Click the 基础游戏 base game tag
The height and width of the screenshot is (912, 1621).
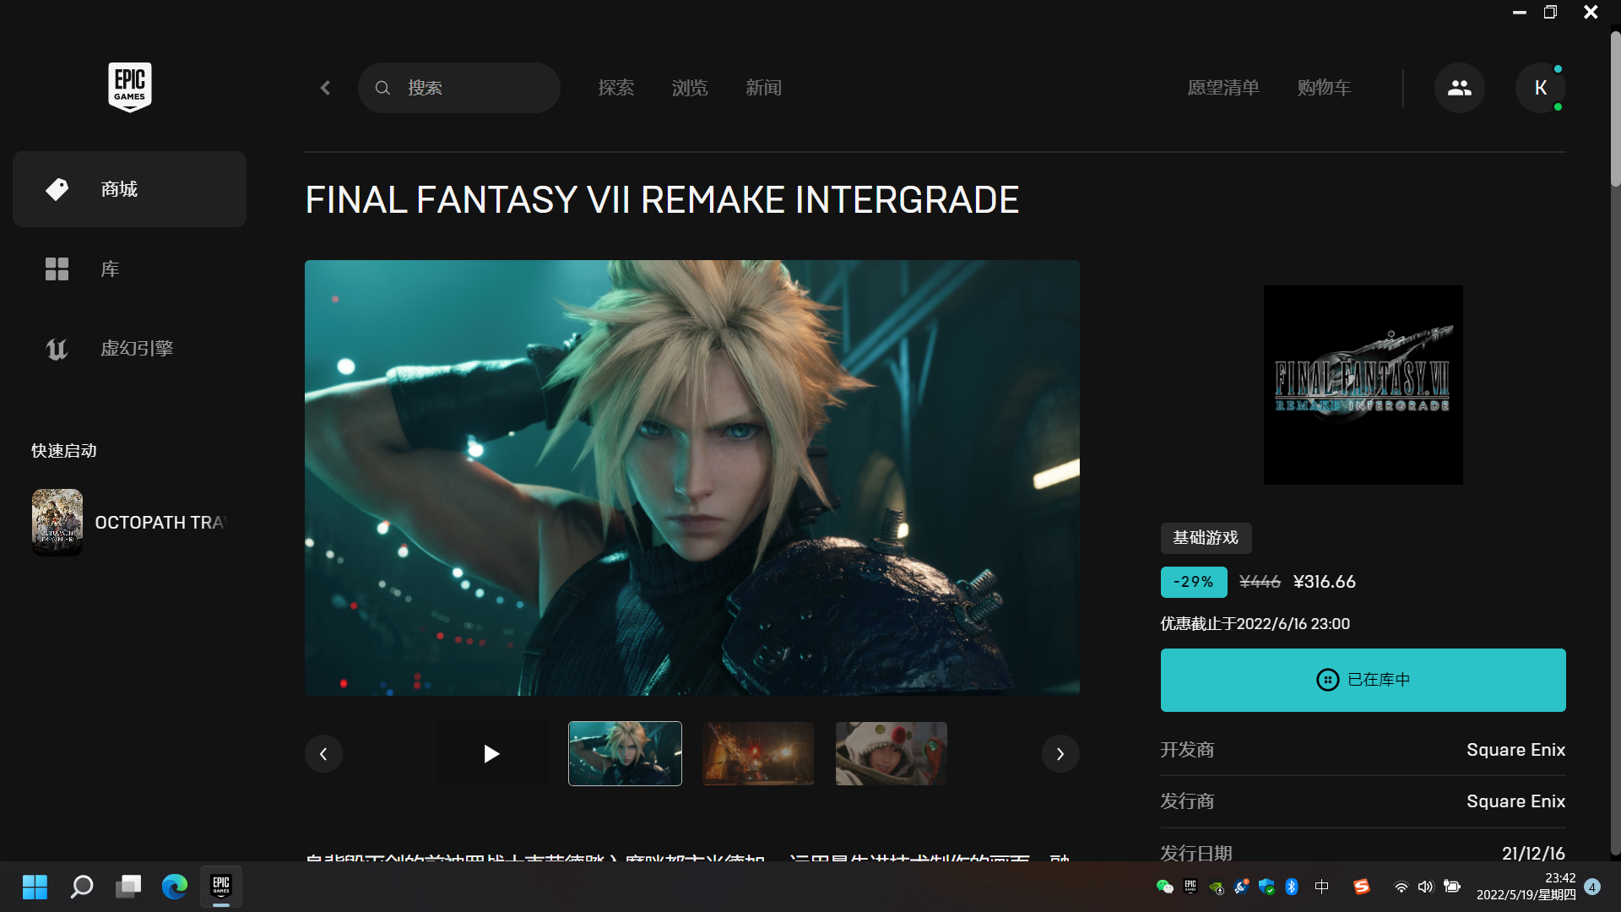point(1206,538)
